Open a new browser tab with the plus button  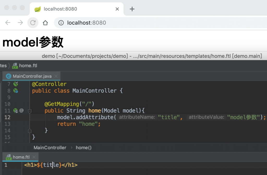pyautogui.click(x=132, y=9)
